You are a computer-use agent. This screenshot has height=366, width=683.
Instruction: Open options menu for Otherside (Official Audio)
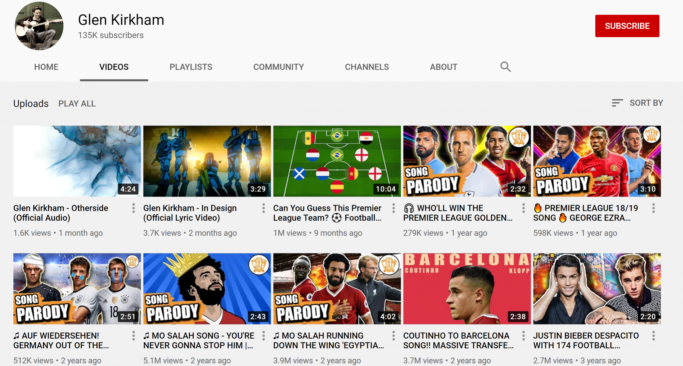click(x=133, y=208)
